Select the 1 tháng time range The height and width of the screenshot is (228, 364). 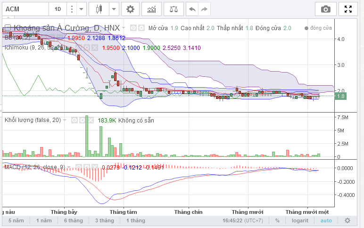click(x=136, y=220)
